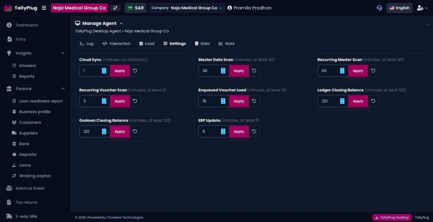
Task: Download TallyPlug Desktop from footer button
Action: [x=392, y=217]
